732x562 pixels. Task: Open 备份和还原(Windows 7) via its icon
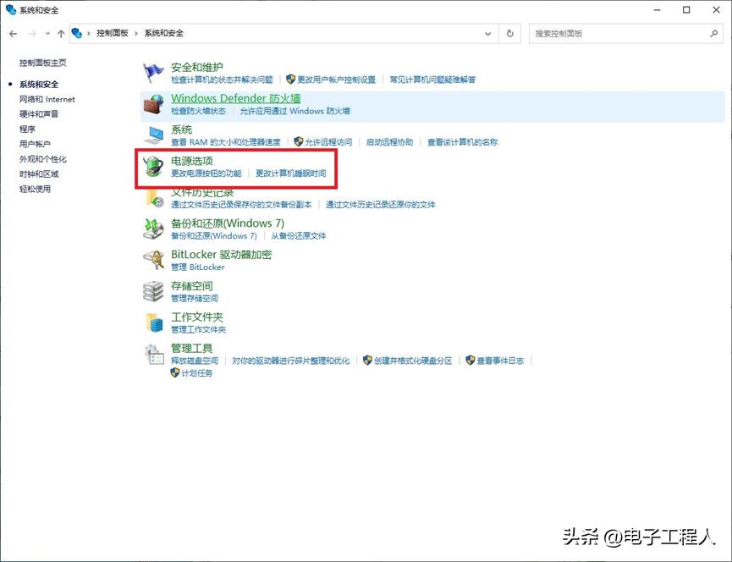(154, 229)
